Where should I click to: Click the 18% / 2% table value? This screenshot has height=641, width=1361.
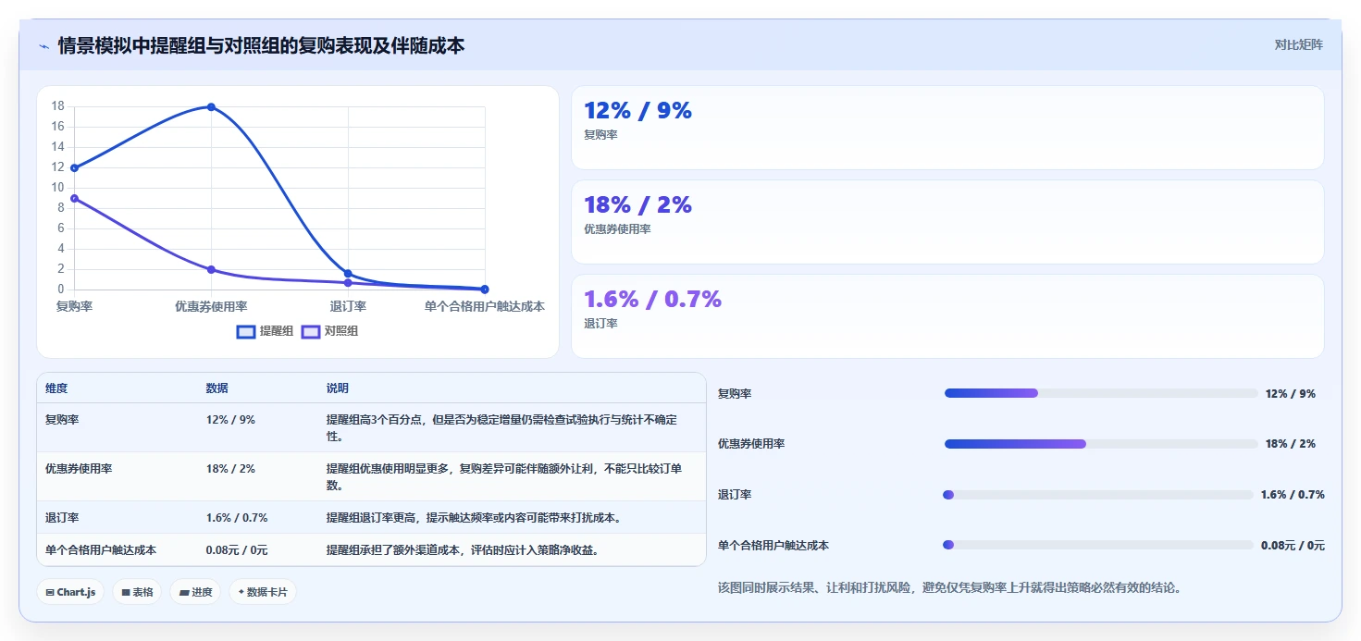point(229,469)
